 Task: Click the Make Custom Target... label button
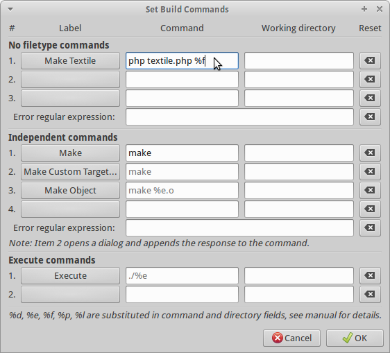[x=70, y=171]
